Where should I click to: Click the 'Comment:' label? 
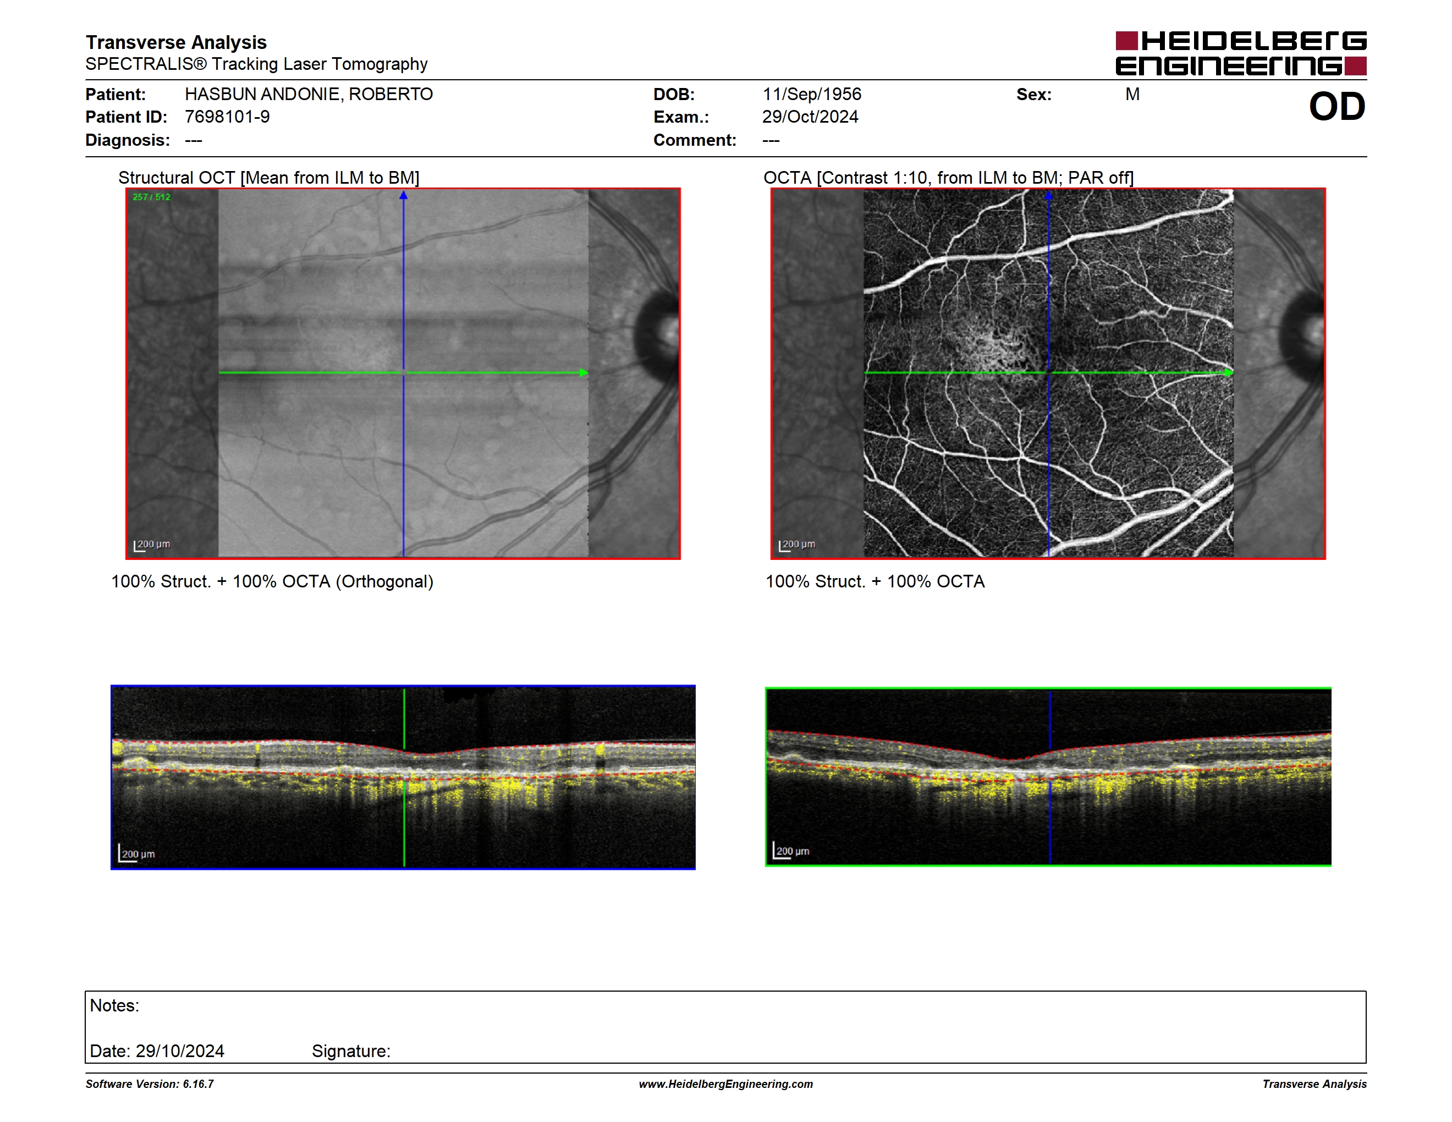click(x=695, y=140)
